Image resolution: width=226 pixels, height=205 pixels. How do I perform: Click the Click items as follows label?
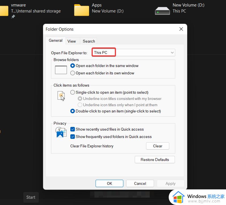[x=71, y=85]
